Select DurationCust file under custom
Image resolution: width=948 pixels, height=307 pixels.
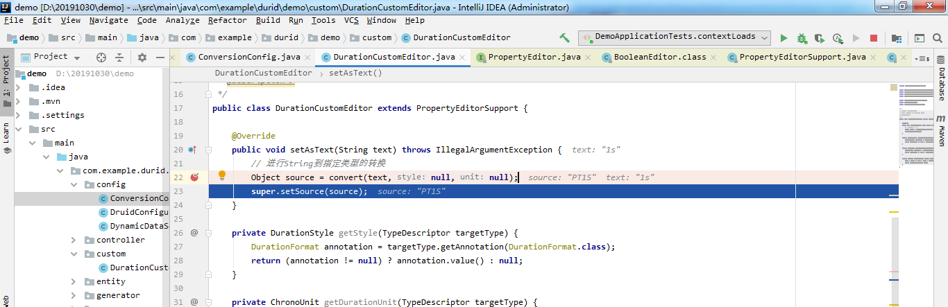133,267
